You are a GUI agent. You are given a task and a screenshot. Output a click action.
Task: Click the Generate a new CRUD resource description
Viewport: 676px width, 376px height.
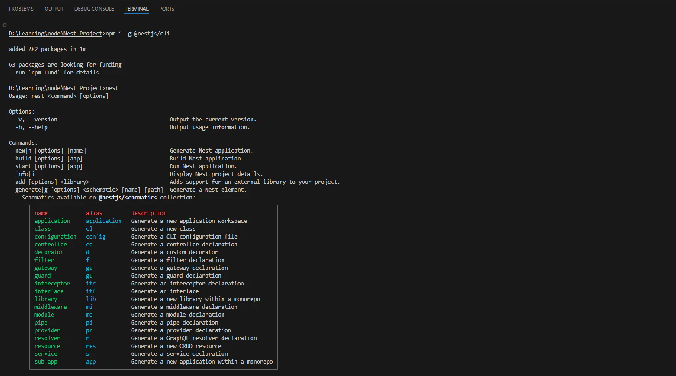(x=176, y=346)
